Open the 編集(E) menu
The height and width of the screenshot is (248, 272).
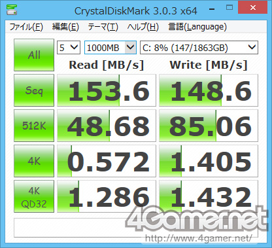[x=65, y=27]
